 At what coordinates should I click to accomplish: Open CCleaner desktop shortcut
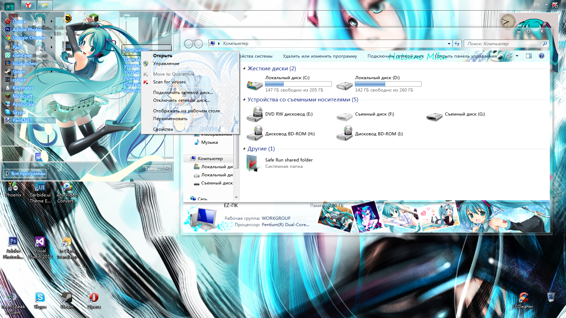[524, 300]
